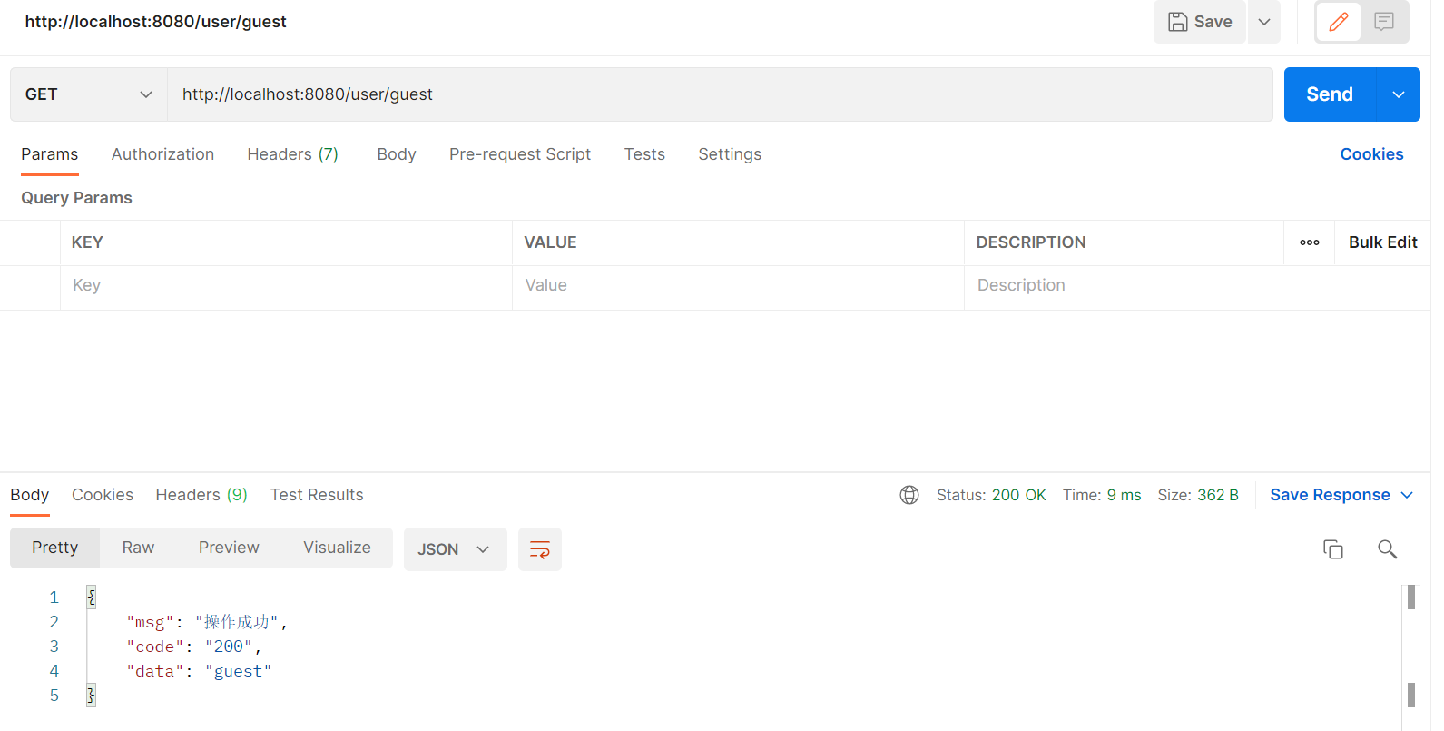Click the copy response icon

(x=1332, y=549)
